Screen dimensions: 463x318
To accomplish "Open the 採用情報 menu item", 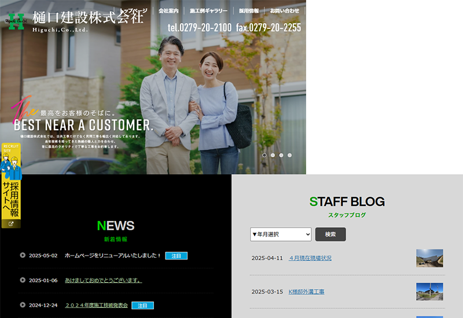I will click(249, 11).
